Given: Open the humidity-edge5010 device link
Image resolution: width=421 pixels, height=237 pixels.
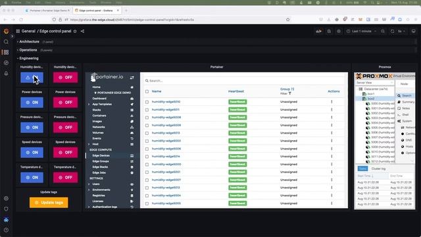Looking at the screenshot, I should point(166,102).
